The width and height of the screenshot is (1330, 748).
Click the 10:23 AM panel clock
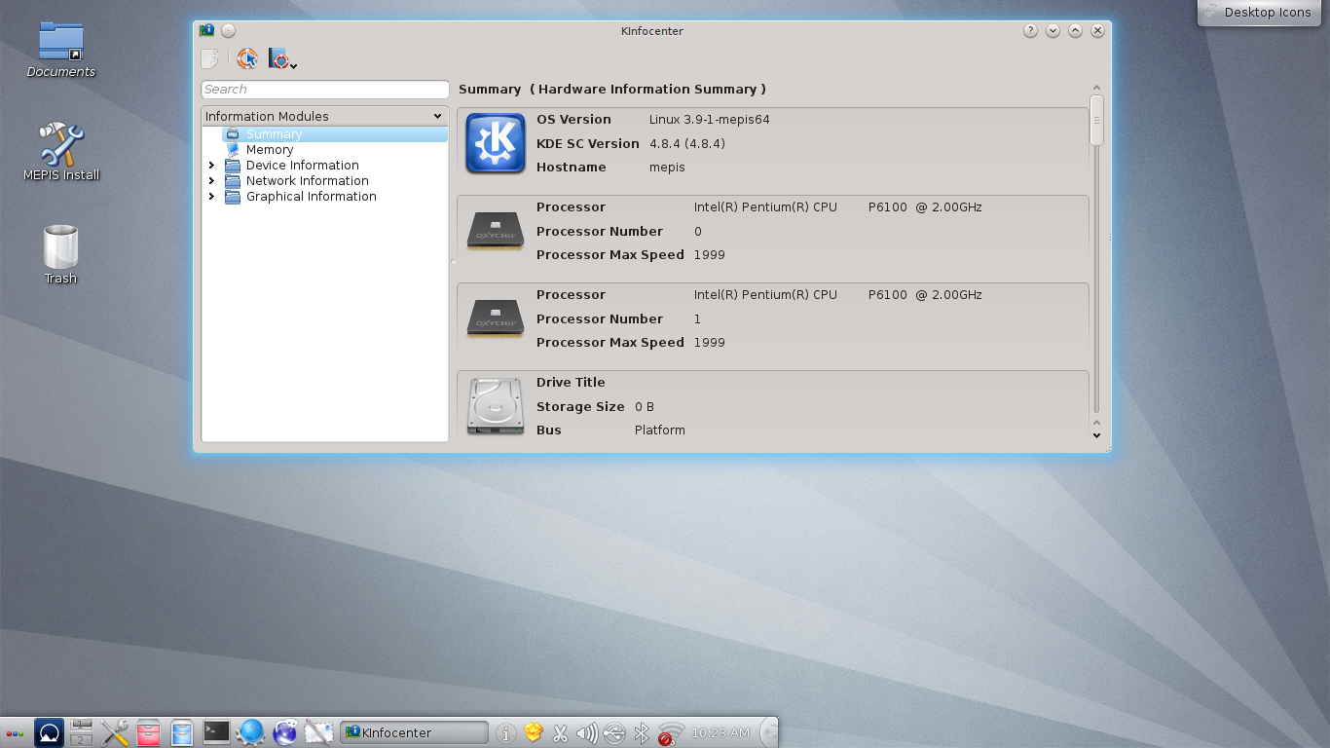pyautogui.click(x=720, y=733)
